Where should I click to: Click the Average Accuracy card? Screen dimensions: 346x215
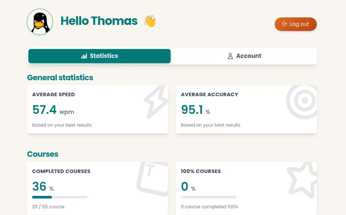coord(246,109)
